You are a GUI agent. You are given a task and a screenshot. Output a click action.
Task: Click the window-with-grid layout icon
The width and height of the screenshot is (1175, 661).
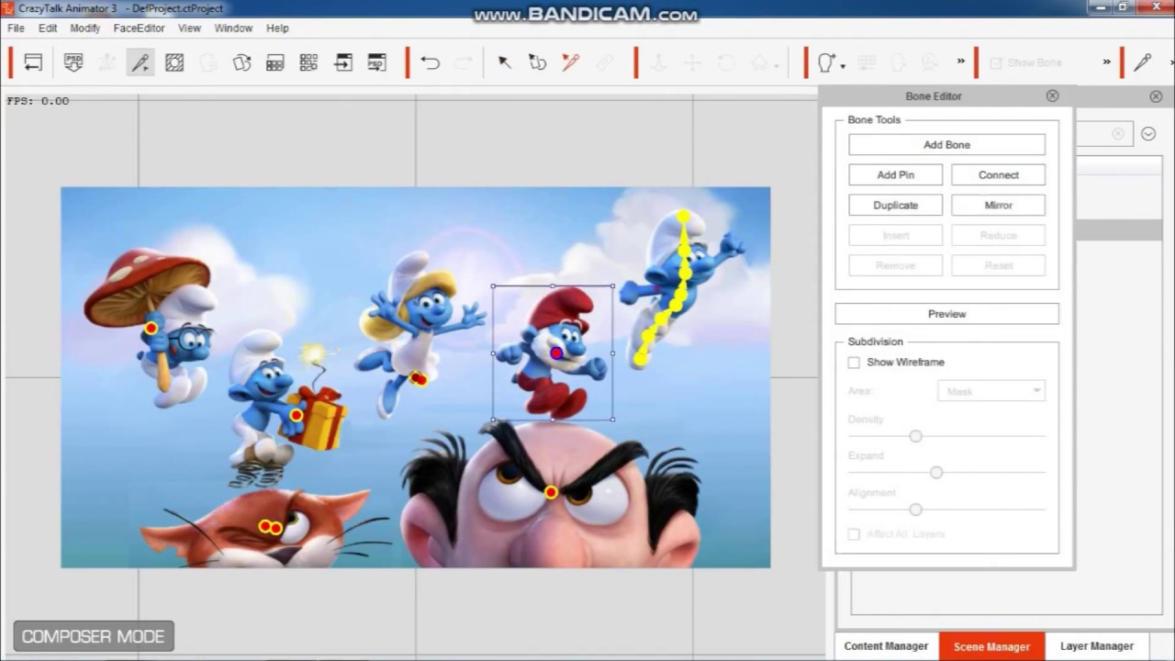coord(274,62)
